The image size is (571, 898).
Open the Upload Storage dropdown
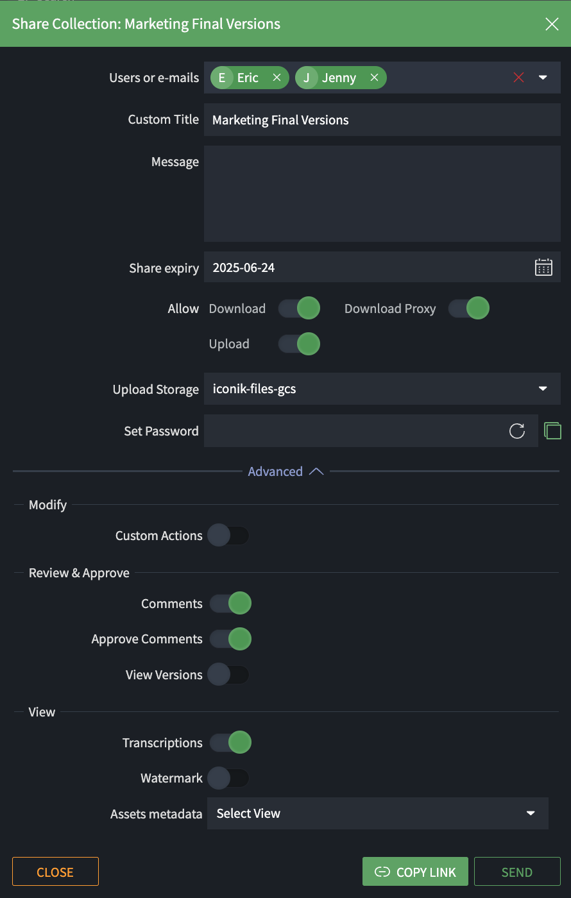point(542,389)
